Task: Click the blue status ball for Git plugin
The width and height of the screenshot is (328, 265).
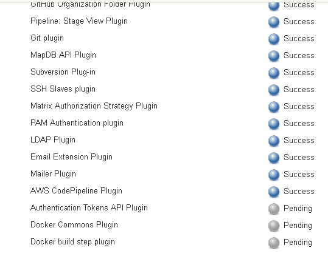Action: coord(274,39)
